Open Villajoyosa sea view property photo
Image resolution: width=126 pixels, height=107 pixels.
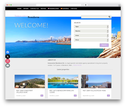96,81
